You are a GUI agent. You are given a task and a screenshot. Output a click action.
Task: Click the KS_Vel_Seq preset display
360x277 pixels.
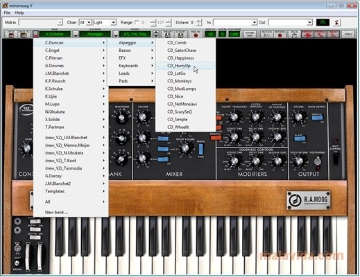135,34
